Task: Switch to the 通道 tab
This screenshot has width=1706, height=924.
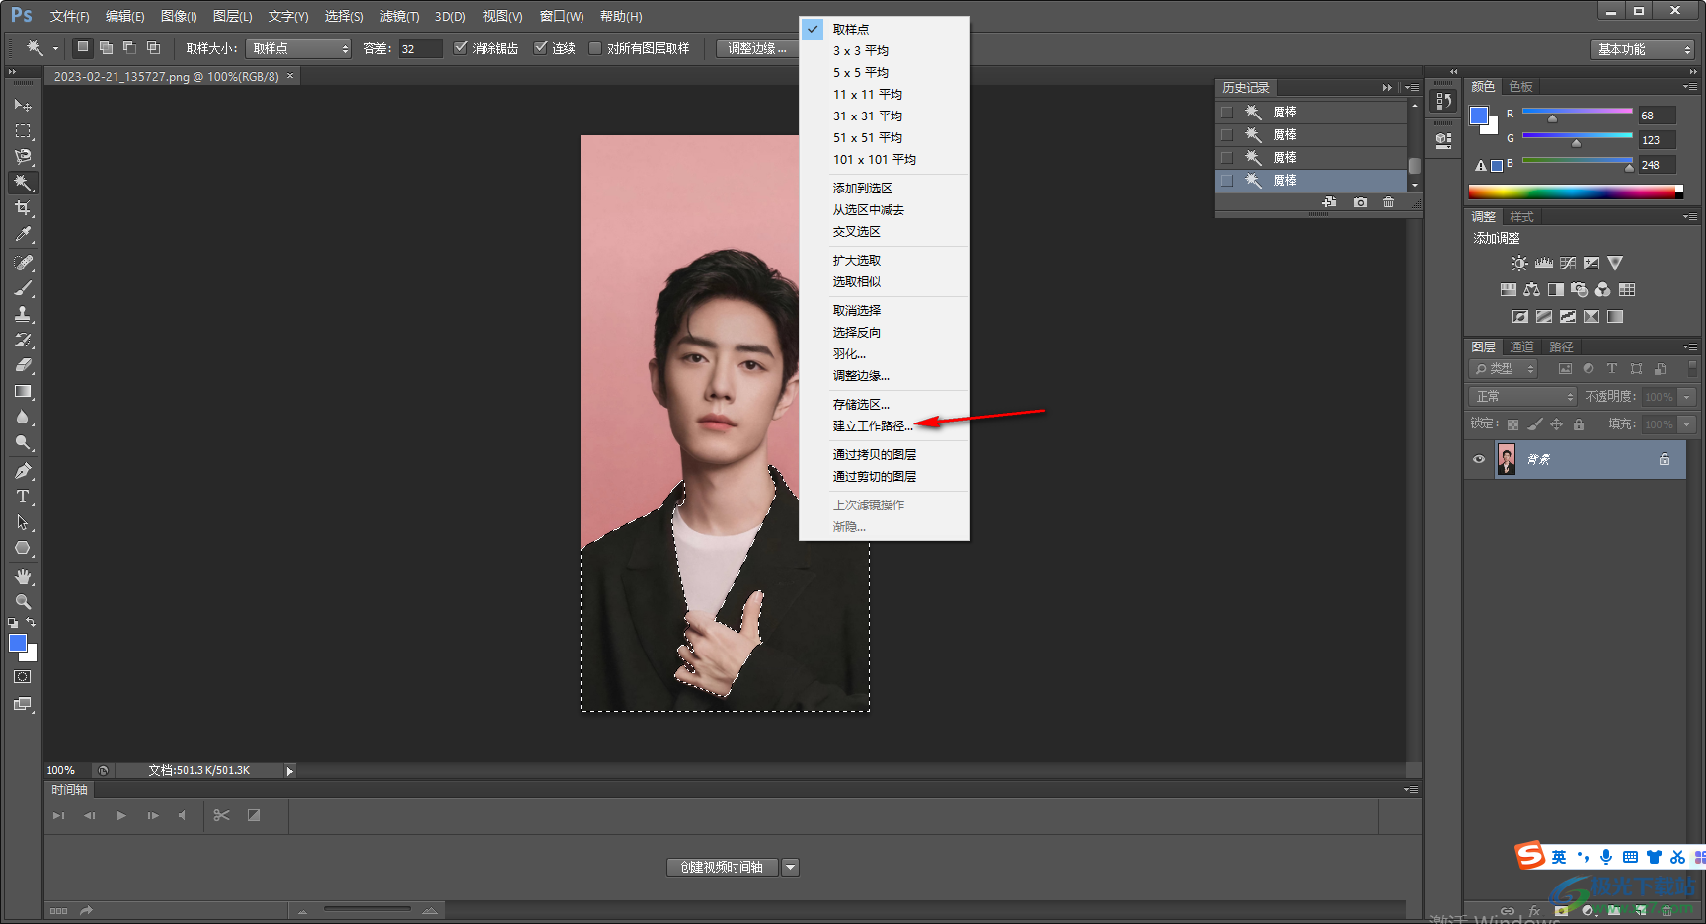Action: click(x=1521, y=347)
